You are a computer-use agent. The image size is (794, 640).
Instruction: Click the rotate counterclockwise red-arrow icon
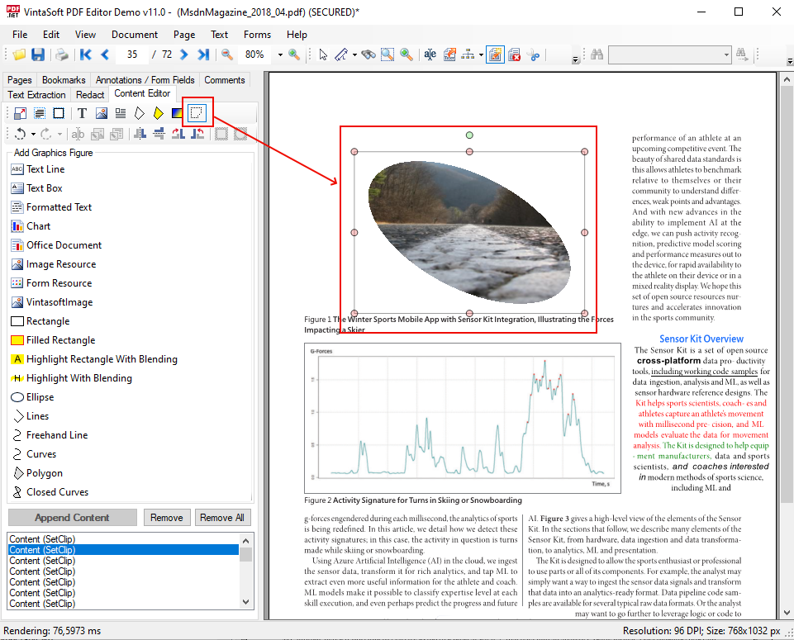point(197,134)
